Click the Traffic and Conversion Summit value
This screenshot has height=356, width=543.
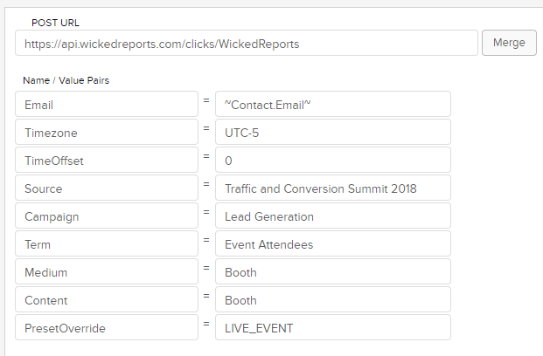(x=332, y=188)
